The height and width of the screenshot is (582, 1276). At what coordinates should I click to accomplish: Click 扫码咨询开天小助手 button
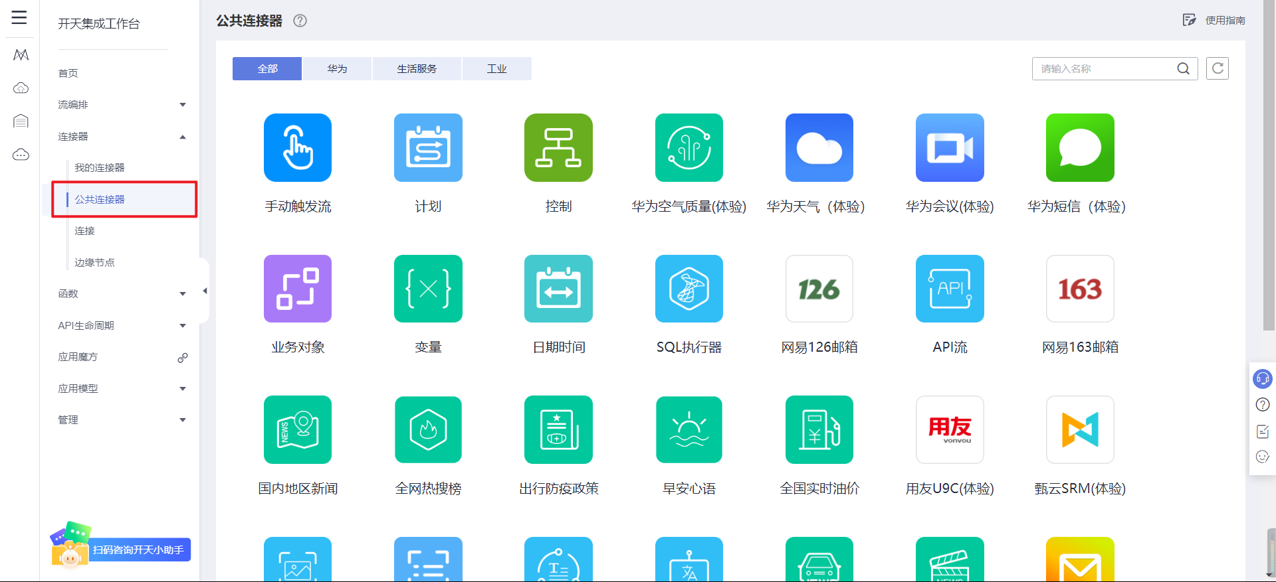138,549
